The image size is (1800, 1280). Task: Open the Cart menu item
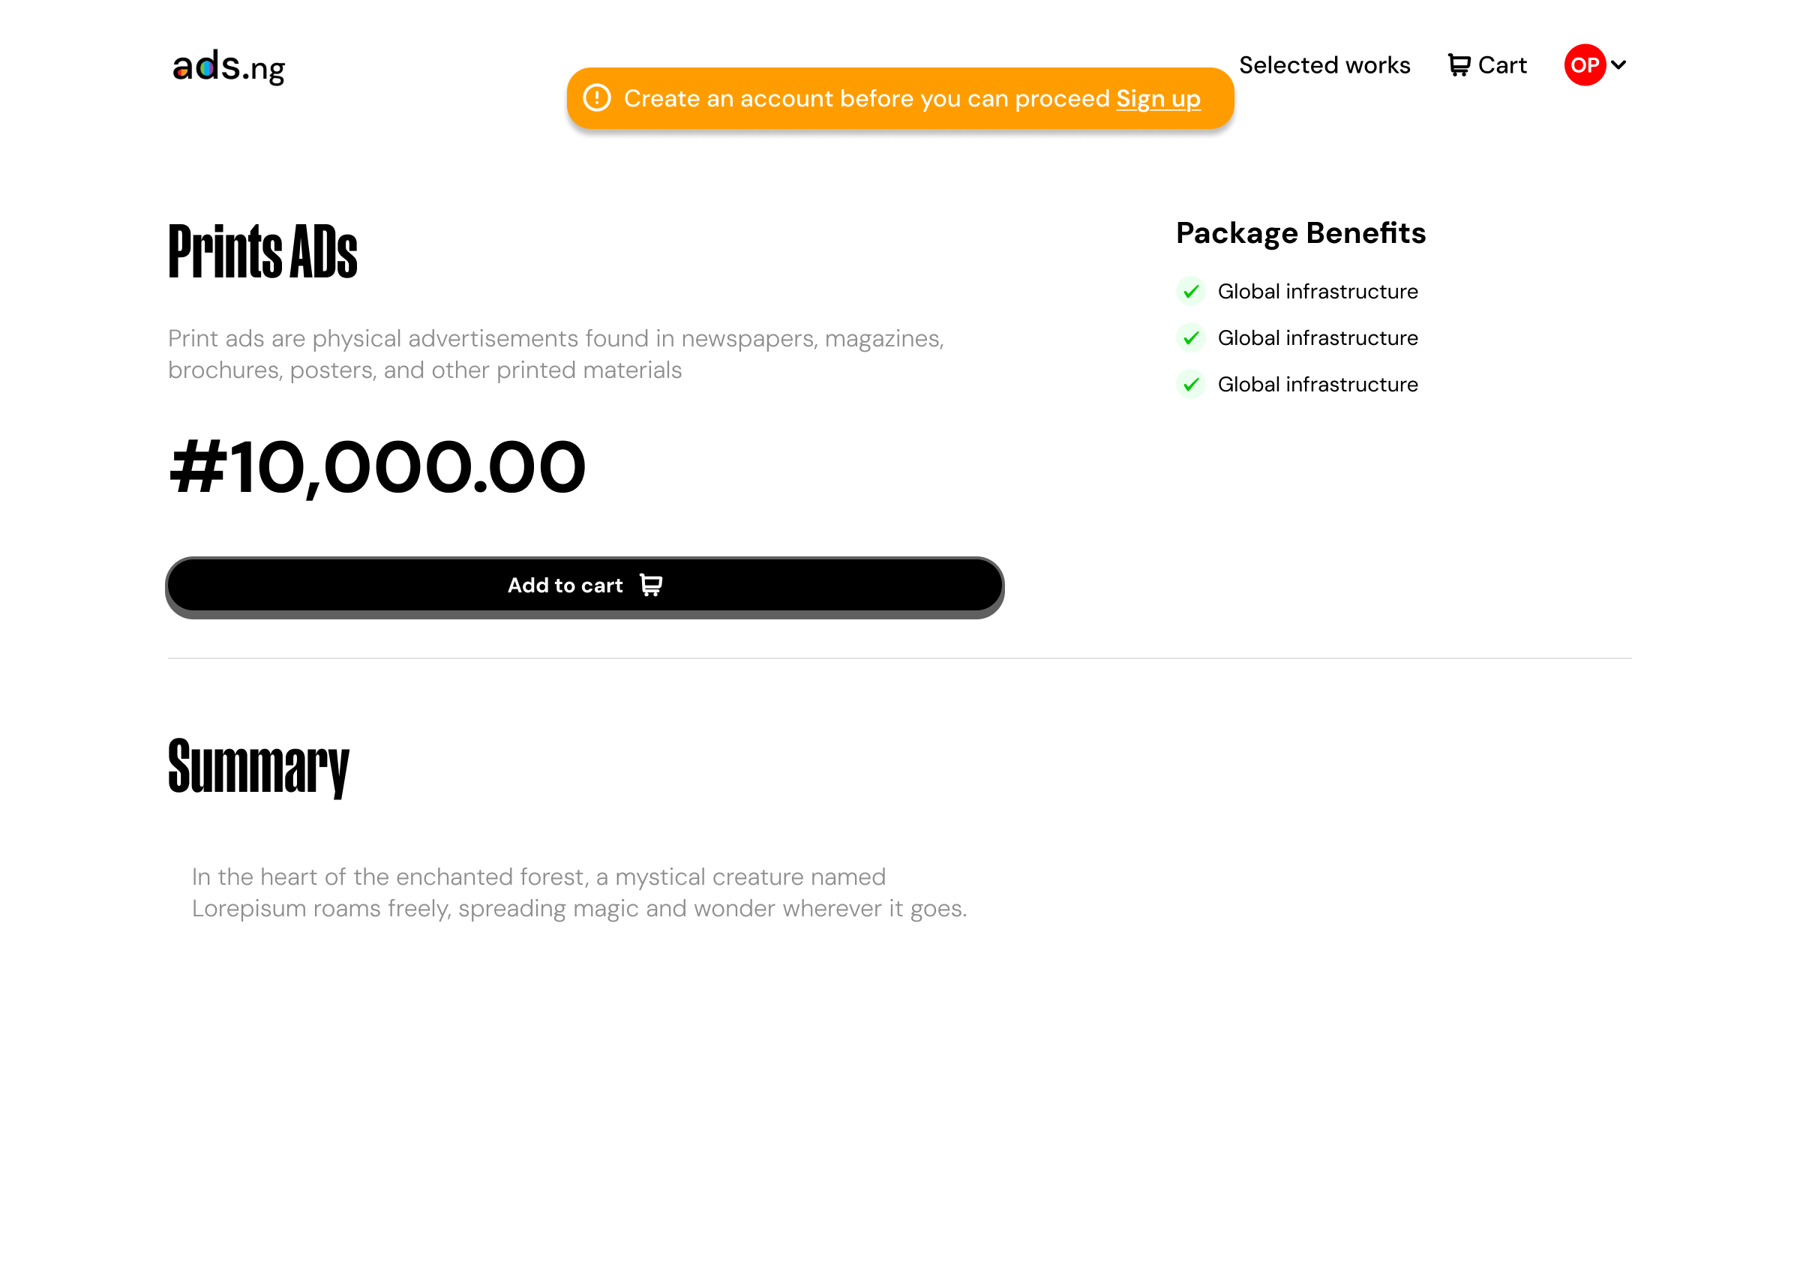(x=1501, y=65)
